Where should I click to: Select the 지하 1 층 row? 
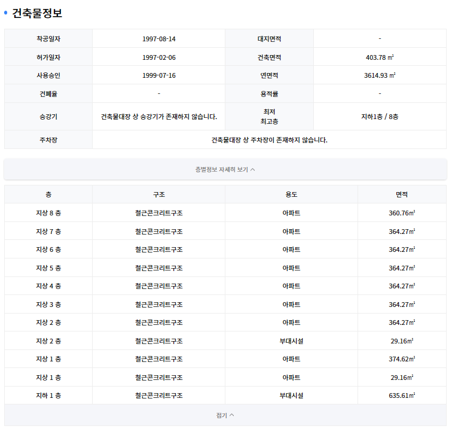(225, 395)
